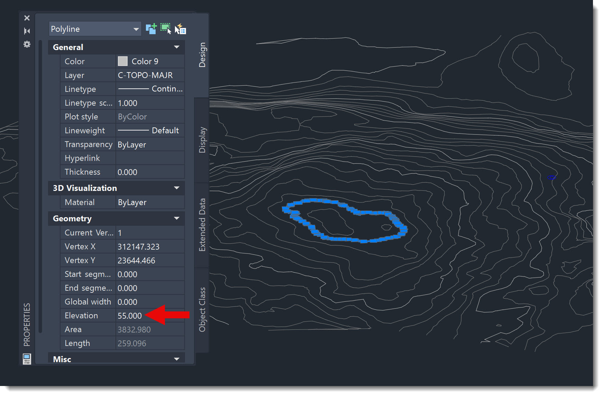Expand the Misc section
The width and height of the screenshot is (603, 396).
177,359
